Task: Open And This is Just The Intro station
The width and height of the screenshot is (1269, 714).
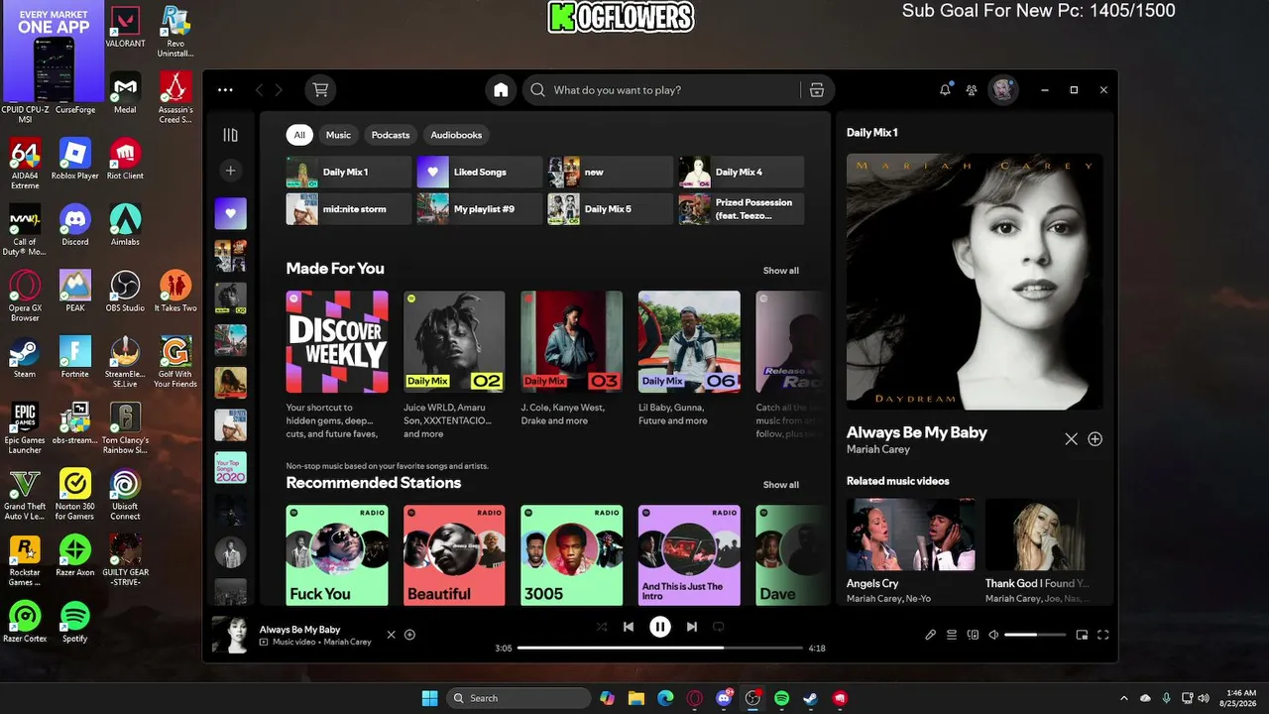Action: click(x=689, y=555)
